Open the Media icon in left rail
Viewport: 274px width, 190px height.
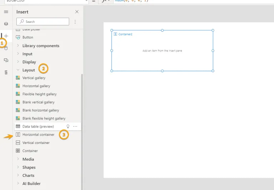click(6, 60)
